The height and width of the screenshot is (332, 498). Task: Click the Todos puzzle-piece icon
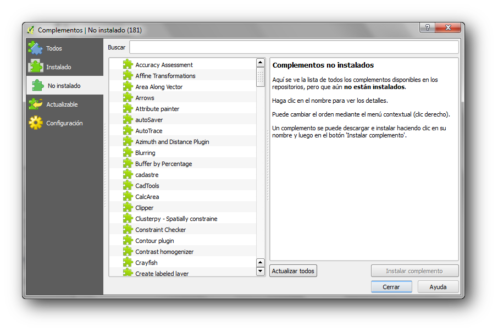pyautogui.click(x=35, y=48)
